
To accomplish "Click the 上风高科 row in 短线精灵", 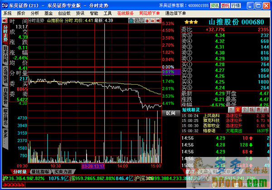I will pyautogui.click(x=225, y=116).
